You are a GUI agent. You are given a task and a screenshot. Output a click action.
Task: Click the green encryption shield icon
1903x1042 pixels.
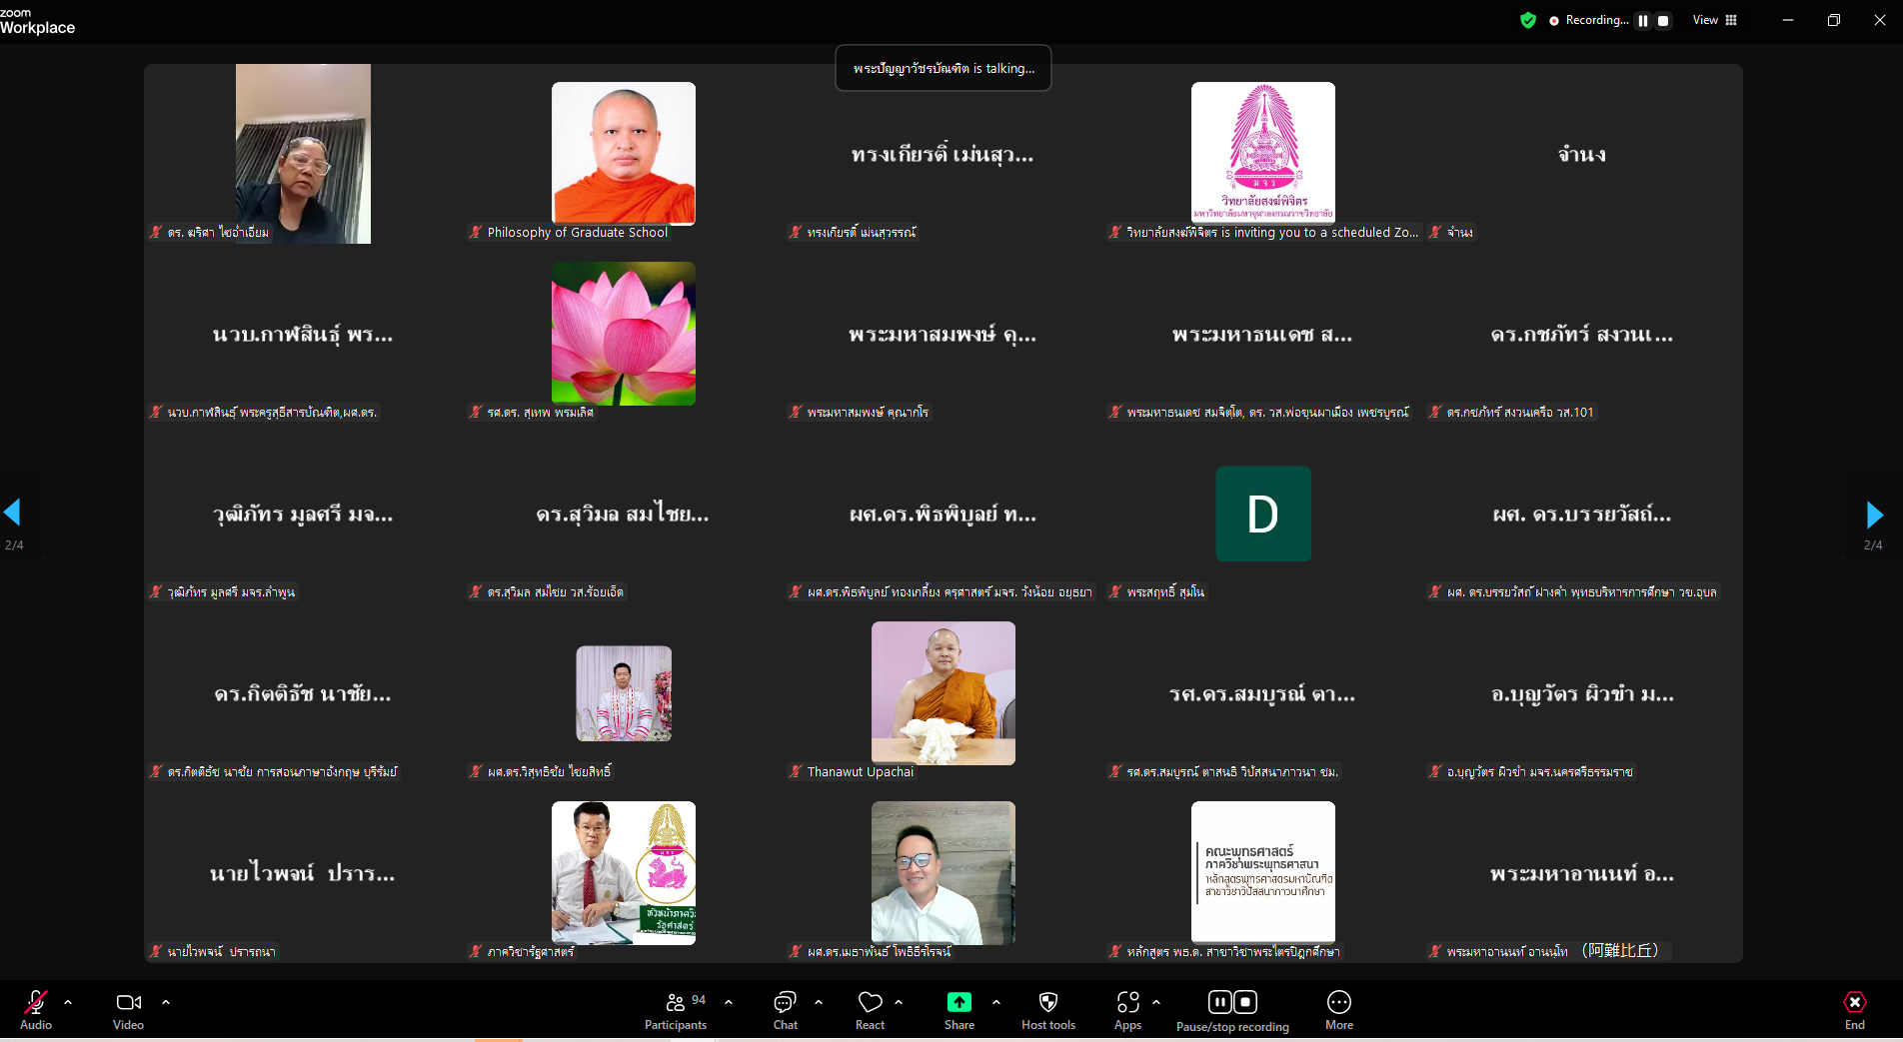click(x=1527, y=20)
